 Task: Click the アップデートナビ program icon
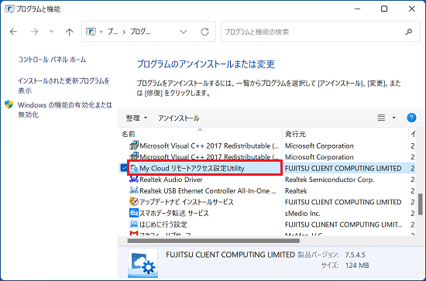pos(134,202)
